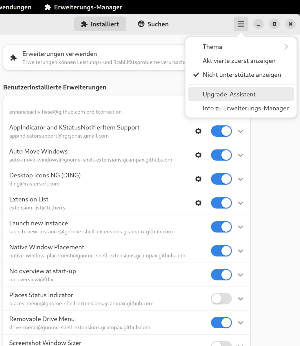Click appindicatorsupport@rgcjonas.gmail.com identifier
The width and height of the screenshot is (300, 346).
(x=59, y=136)
